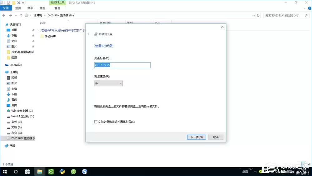This screenshot has width=312, height=176.
Task: Click the quick access new folder icon
Action: (x=14, y=3)
